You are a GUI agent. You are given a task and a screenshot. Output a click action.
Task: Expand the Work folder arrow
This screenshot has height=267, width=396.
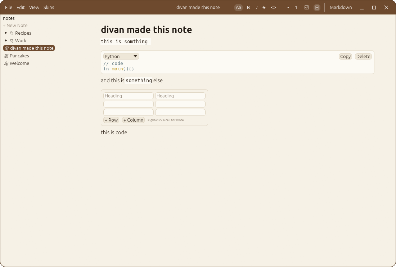point(6,40)
